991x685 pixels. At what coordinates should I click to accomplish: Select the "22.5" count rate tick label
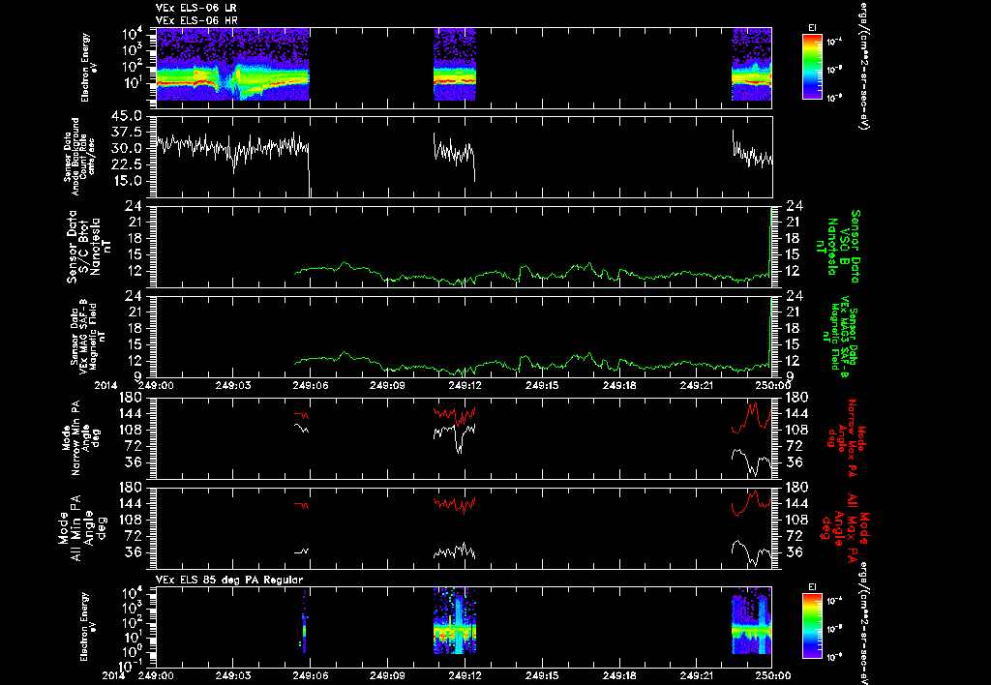pyautogui.click(x=129, y=164)
